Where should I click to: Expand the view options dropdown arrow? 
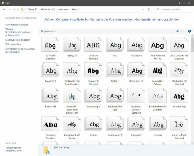coord(182,31)
